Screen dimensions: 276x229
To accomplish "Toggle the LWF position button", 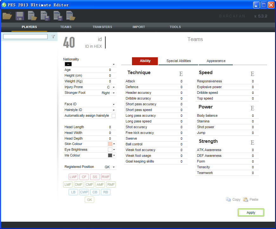I will click(73, 177).
